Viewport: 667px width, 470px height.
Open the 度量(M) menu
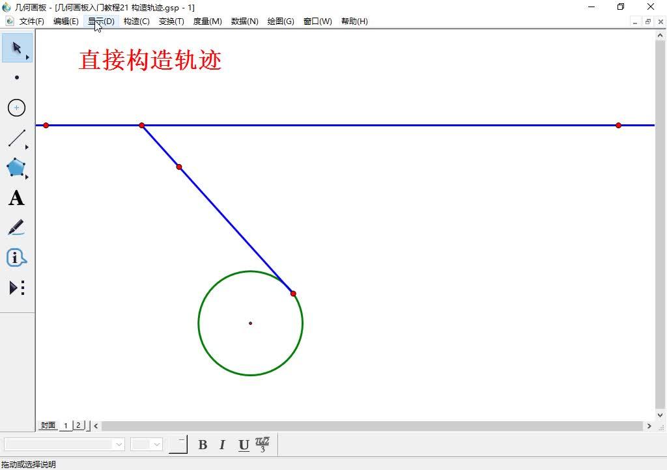pyautogui.click(x=208, y=21)
